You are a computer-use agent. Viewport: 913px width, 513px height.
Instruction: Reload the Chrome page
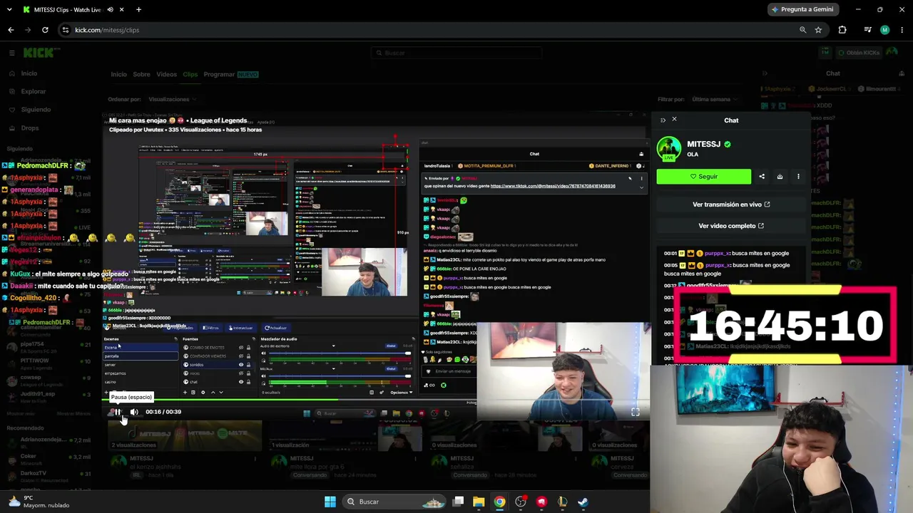tap(45, 30)
